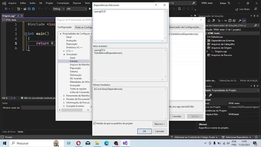Open notifications bell in status bar

pos(256,137)
